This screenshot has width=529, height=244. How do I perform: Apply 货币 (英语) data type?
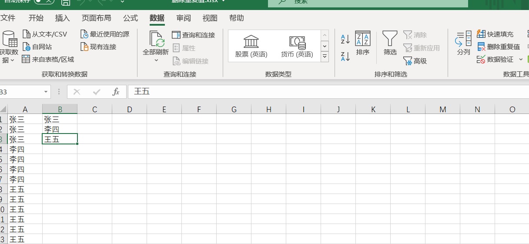tap(297, 46)
